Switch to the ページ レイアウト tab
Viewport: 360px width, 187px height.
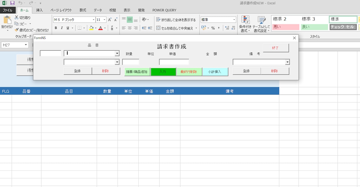pyautogui.click(x=61, y=10)
